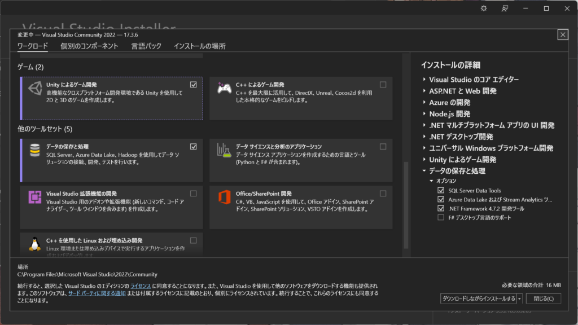Uncheck the データの保存と処理 workload

click(194, 147)
